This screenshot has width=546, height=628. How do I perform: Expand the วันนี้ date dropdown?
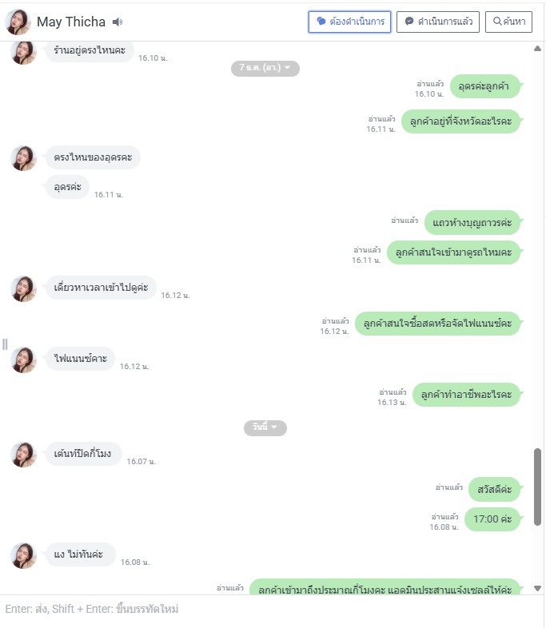pos(265,427)
